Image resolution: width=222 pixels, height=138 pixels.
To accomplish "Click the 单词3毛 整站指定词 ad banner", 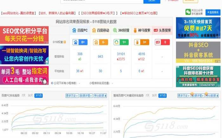I will [x=24, y=75].
